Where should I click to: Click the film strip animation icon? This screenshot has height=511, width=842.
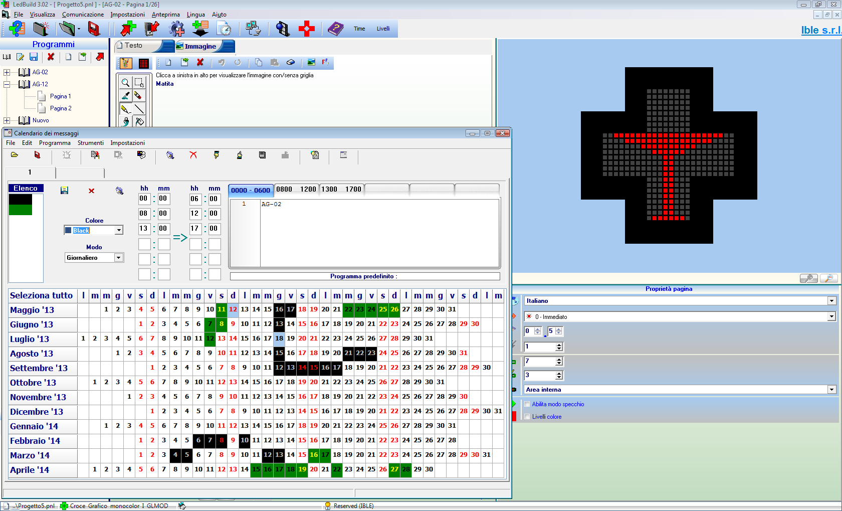283,29
